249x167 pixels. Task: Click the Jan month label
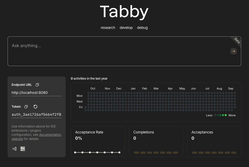(133, 88)
